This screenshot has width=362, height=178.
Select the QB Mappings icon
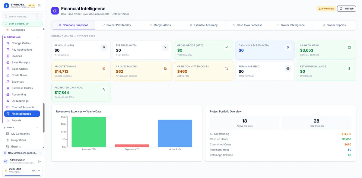click(x=8, y=101)
